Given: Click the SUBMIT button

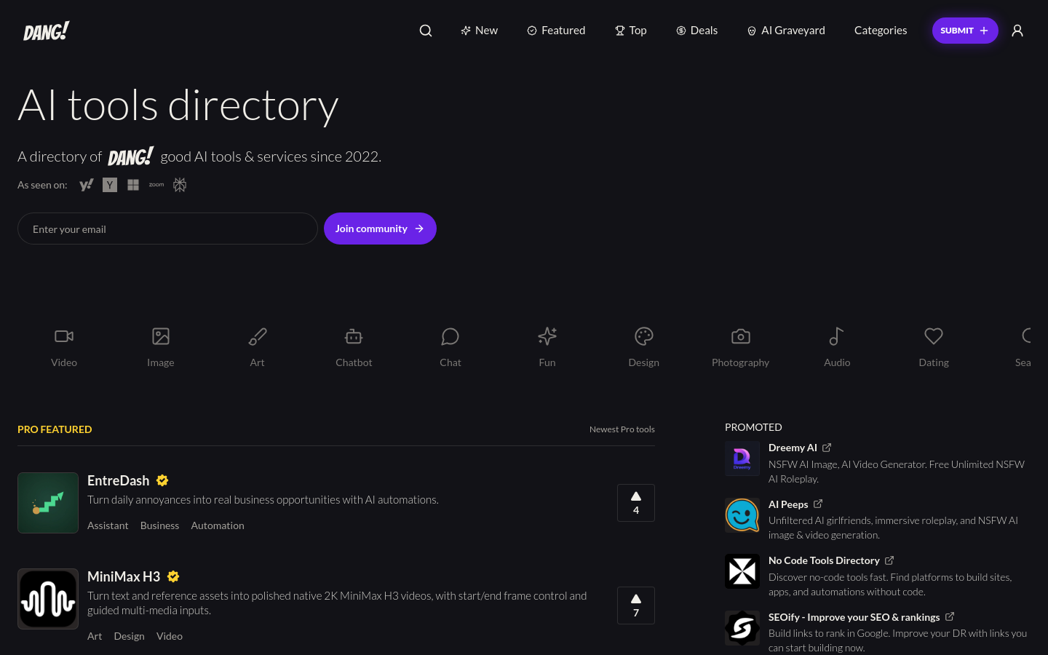Looking at the screenshot, I should [x=965, y=31].
